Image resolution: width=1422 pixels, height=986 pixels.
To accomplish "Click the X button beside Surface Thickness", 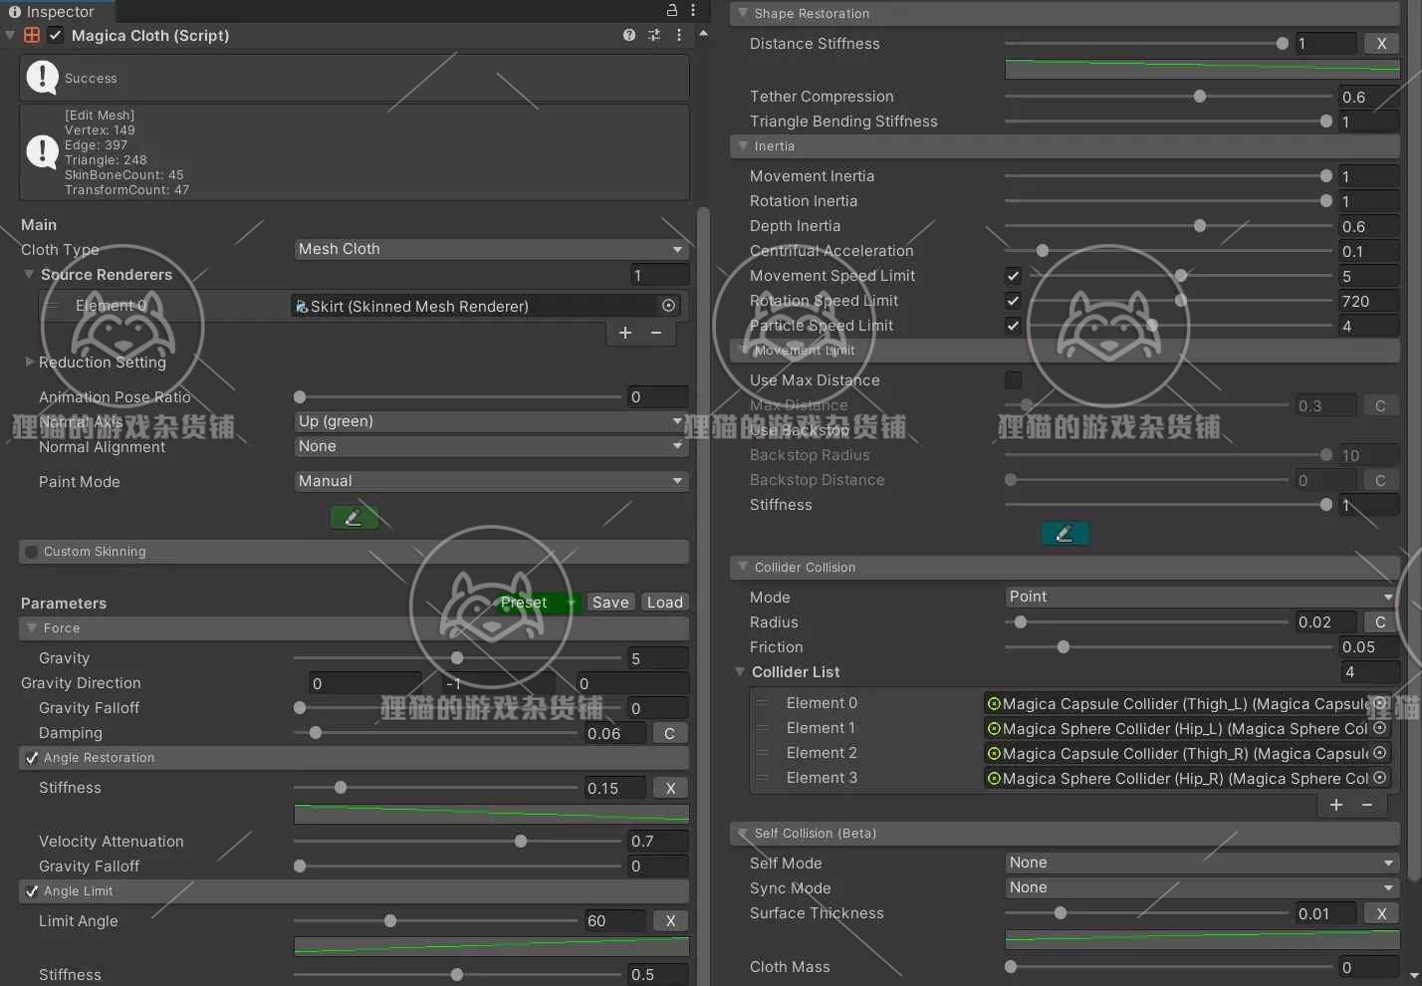I will pyautogui.click(x=1381, y=913).
